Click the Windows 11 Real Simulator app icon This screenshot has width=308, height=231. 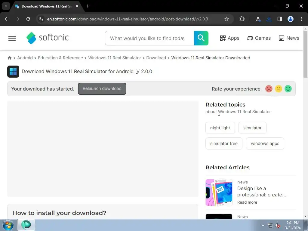coord(13,72)
